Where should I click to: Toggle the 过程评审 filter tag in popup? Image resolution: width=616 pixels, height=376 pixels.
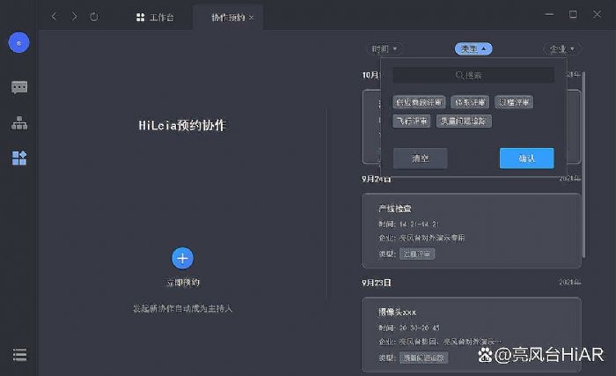[x=514, y=102]
